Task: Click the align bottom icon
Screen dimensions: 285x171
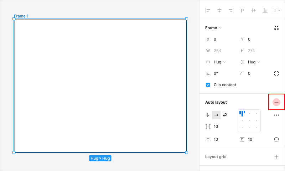Action: click(265, 10)
